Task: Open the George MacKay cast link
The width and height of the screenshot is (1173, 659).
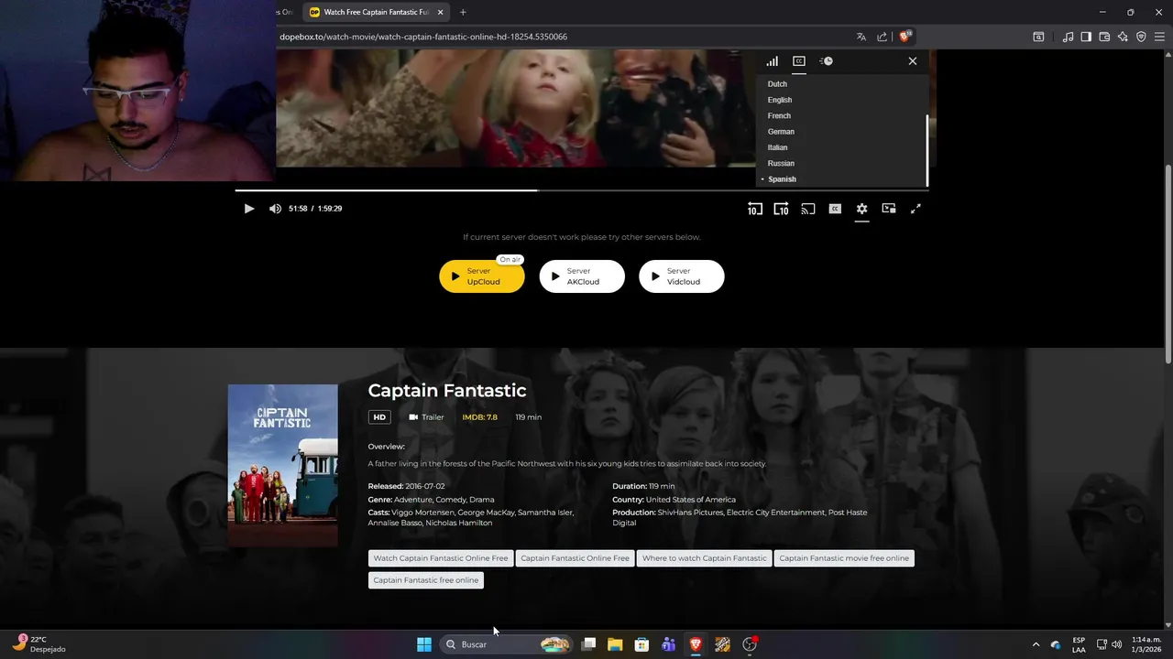Action: [486, 513]
